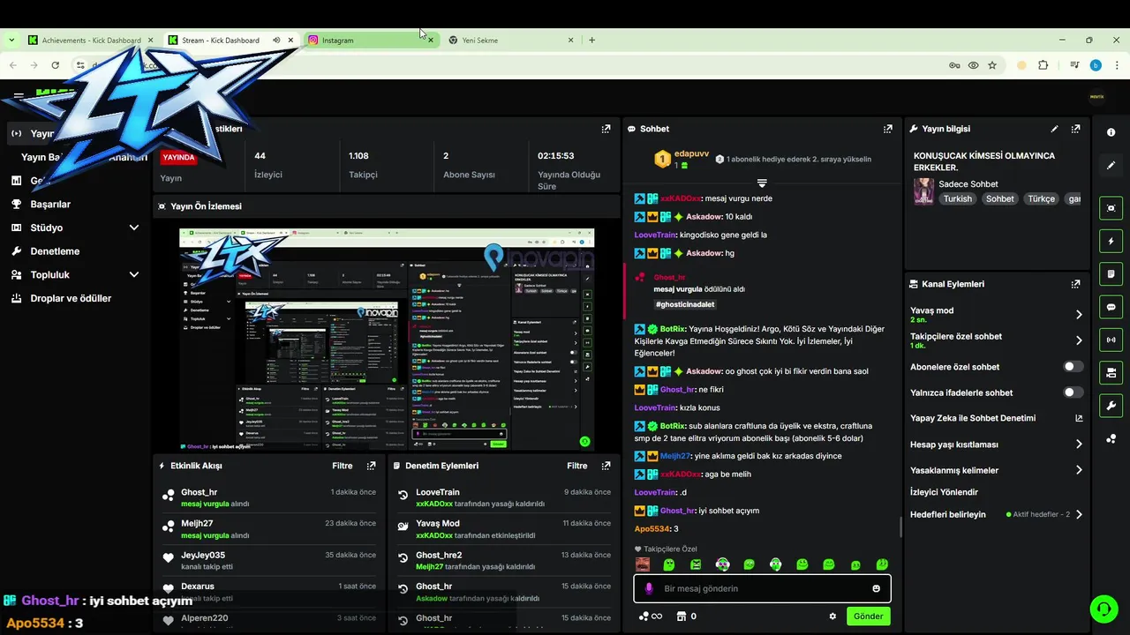
Task: Toggle Yalnızca ifadelerle sohbet switch
Action: [1073, 392]
